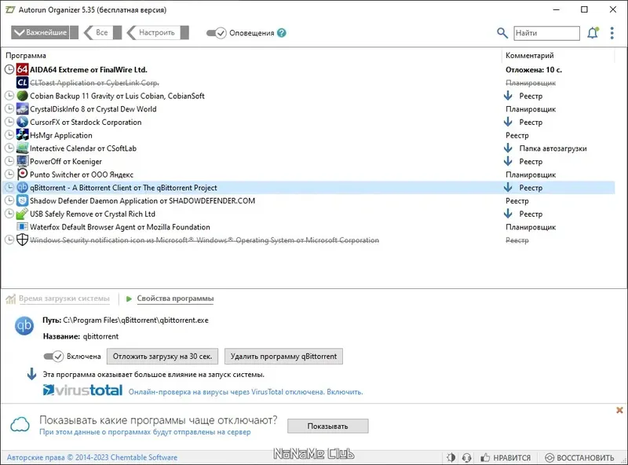Viewport: 628px width, 465px height.
Task: Click the HsMgr Application icon
Action: 23,135
